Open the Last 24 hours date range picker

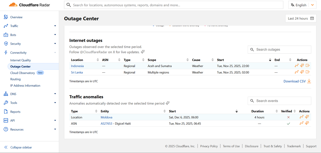point(301,18)
